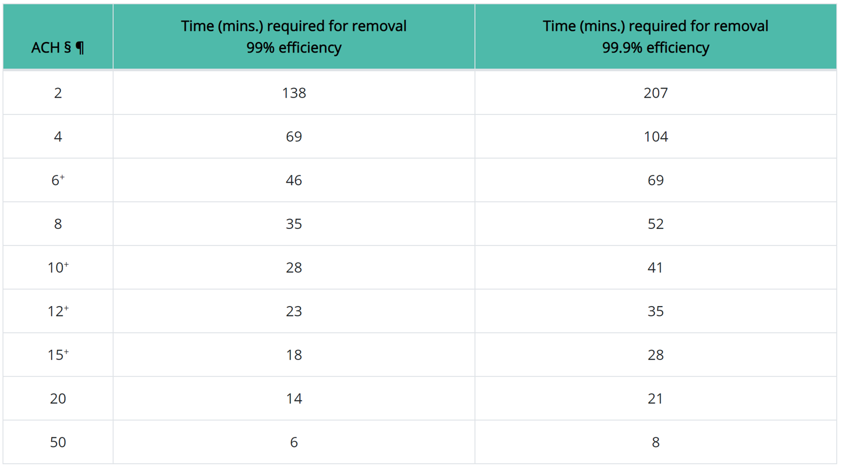The height and width of the screenshot is (468, 841).
Task: Click the cell showing 21 minutes
Action: pos(655,399)
